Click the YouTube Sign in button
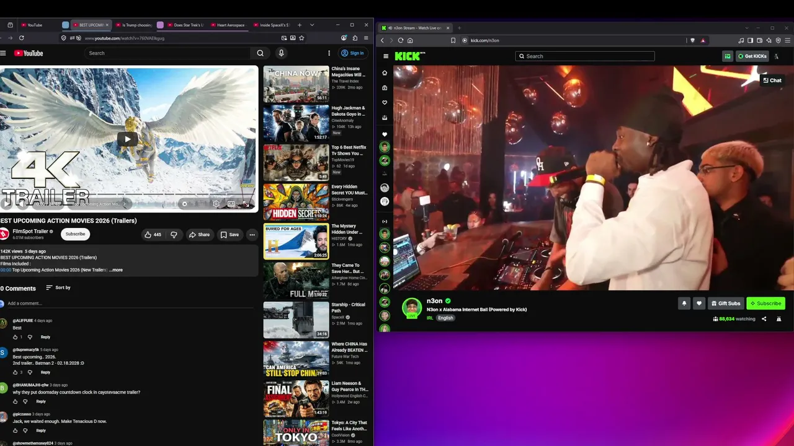Screen dimensions: 794x446 353,53
